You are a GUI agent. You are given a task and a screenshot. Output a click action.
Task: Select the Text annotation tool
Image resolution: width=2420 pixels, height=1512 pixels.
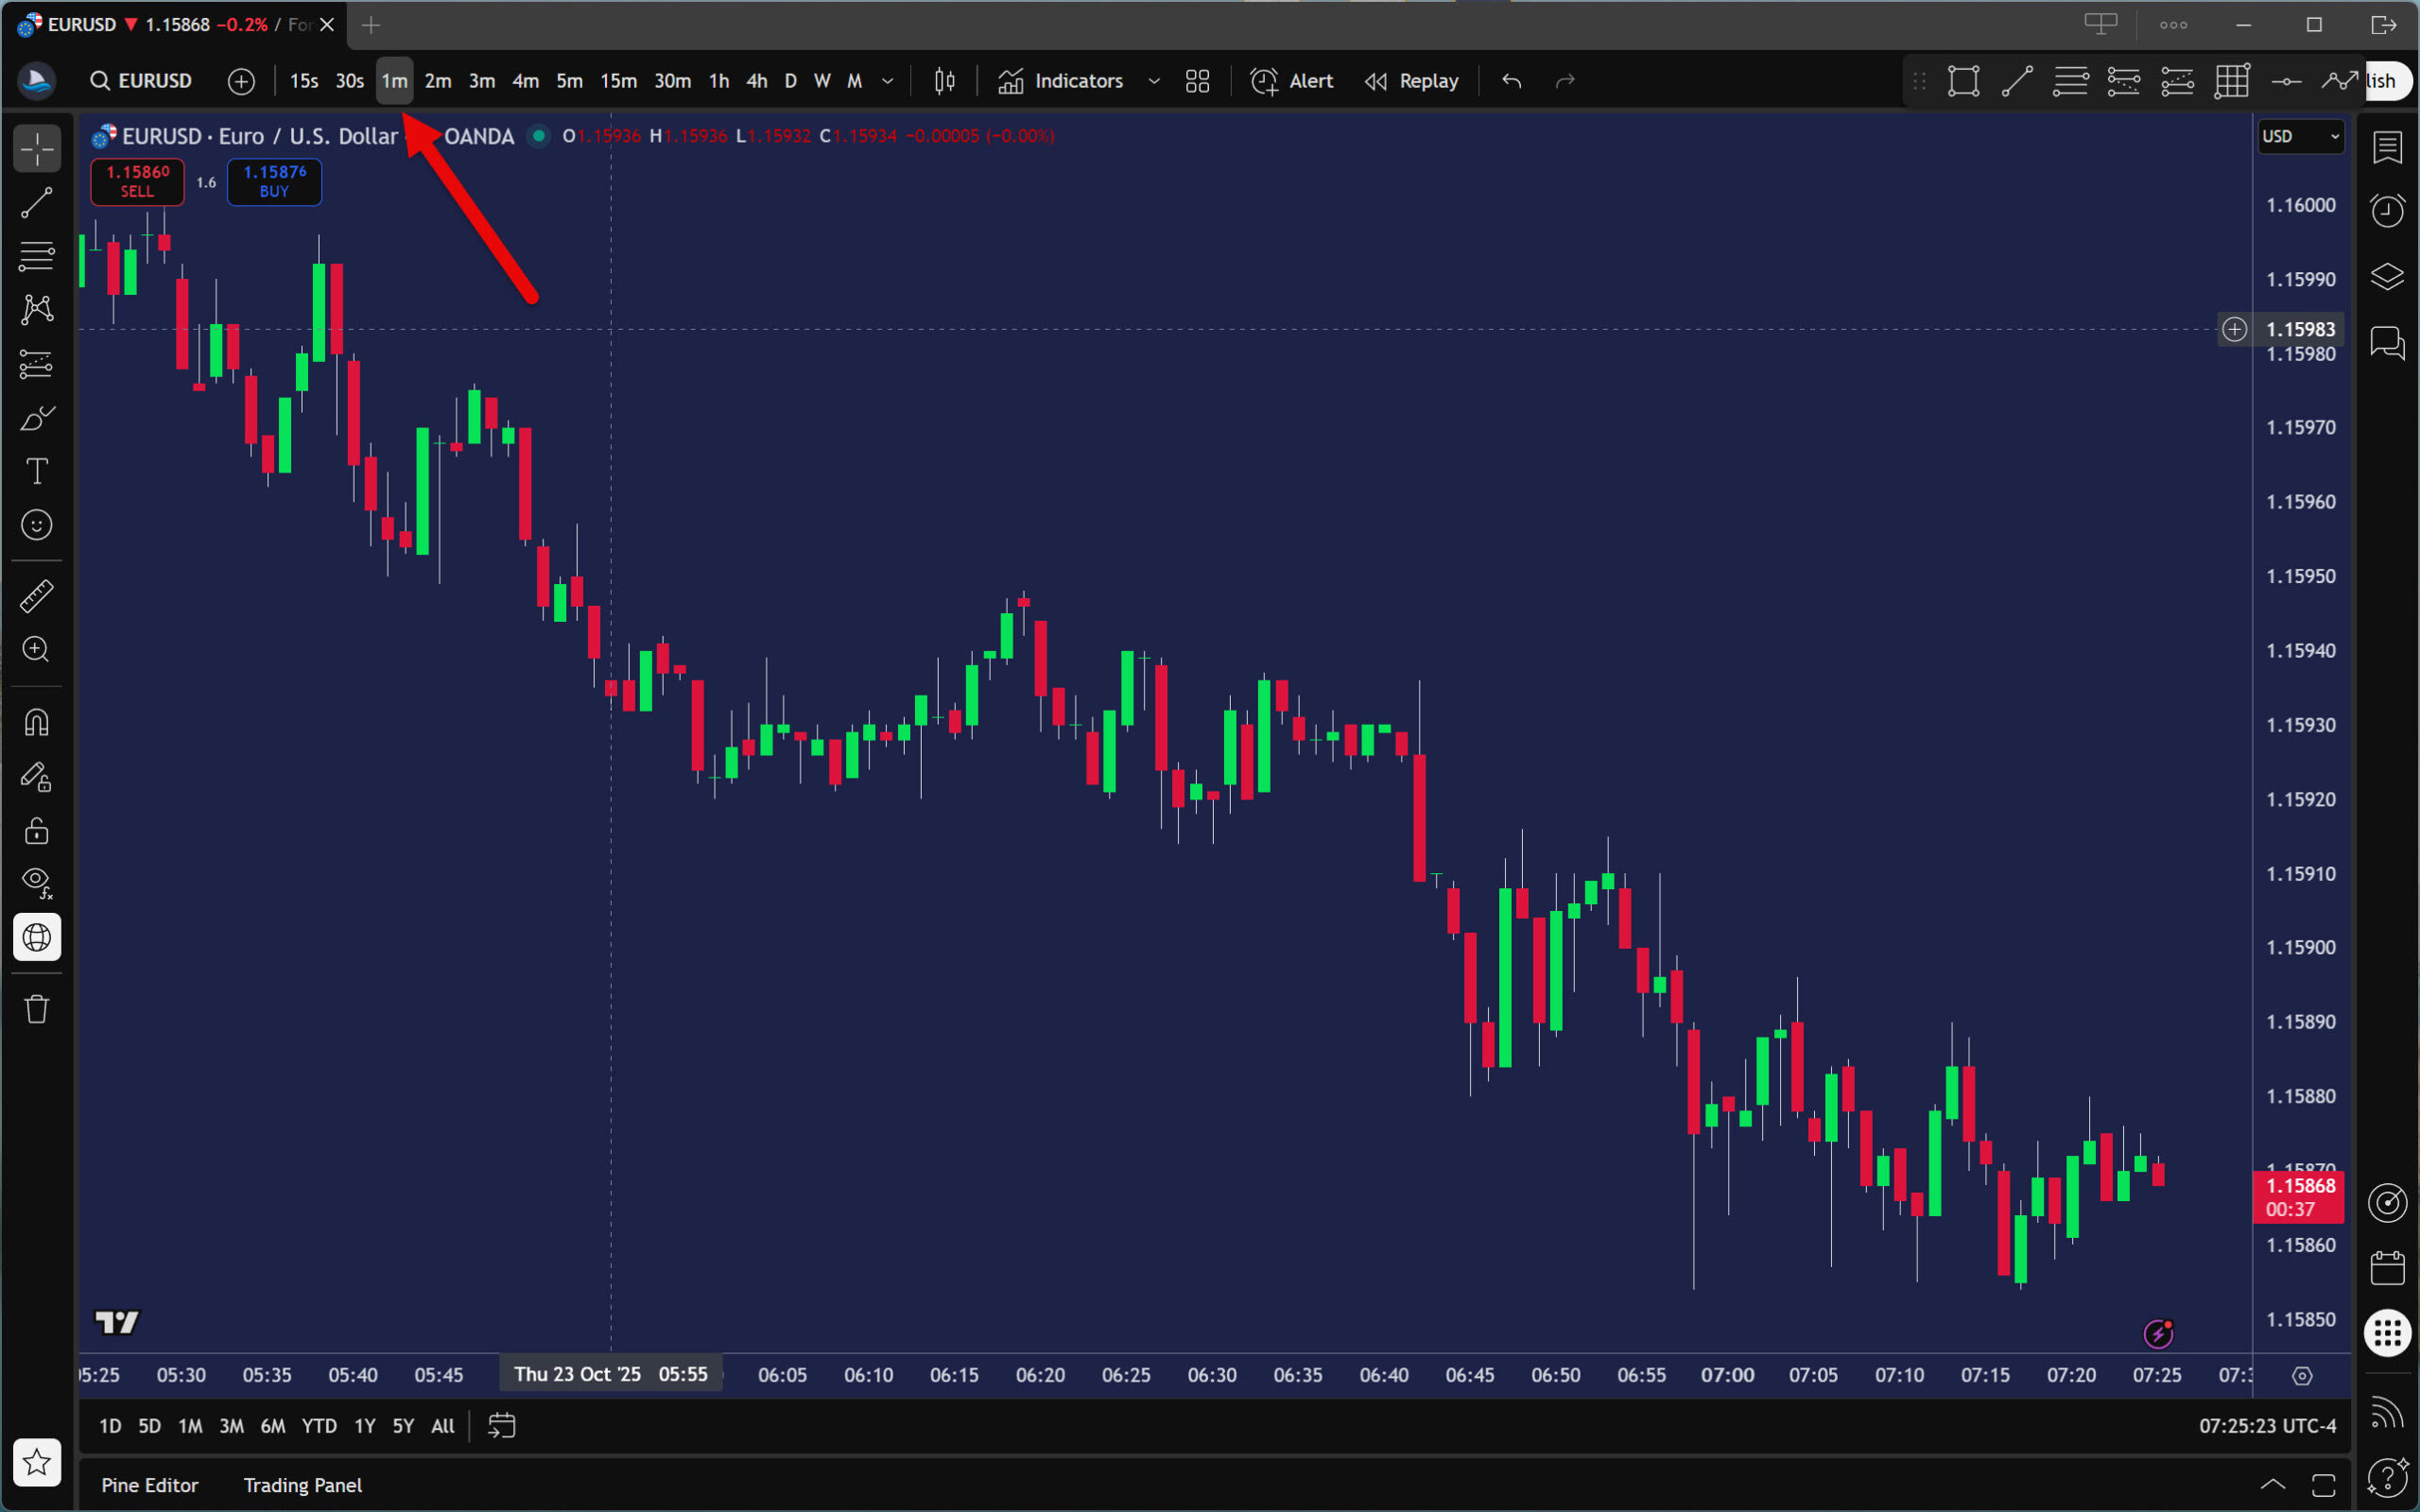click(x=37, y=471)
